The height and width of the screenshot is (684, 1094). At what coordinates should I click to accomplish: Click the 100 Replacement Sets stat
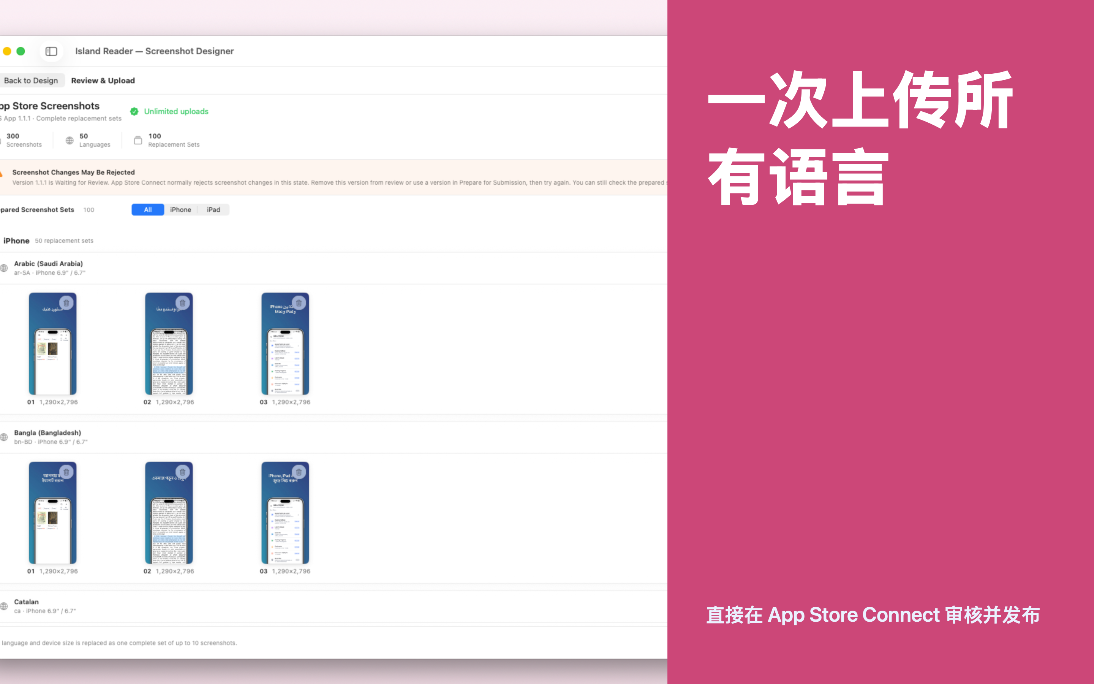point(167,140)
